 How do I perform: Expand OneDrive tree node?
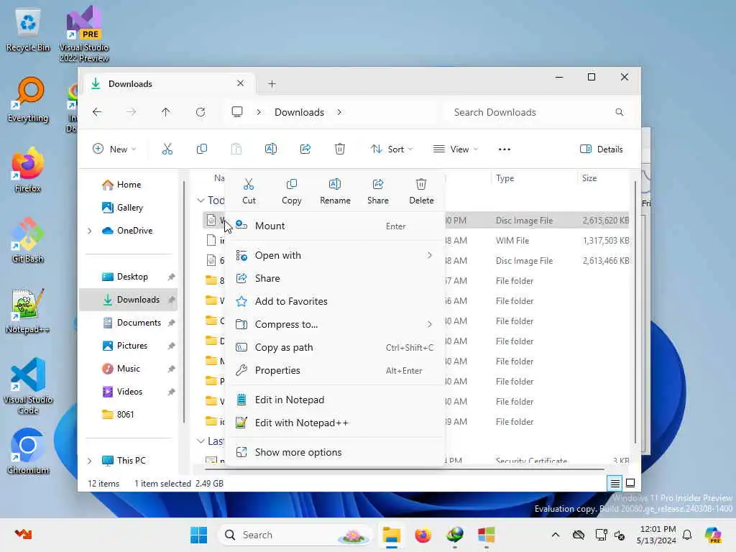90,231
